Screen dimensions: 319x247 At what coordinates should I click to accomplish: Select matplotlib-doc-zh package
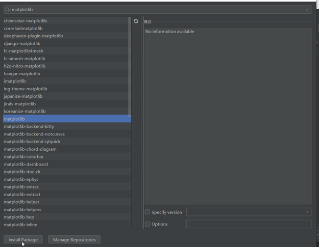pos(67,172)
